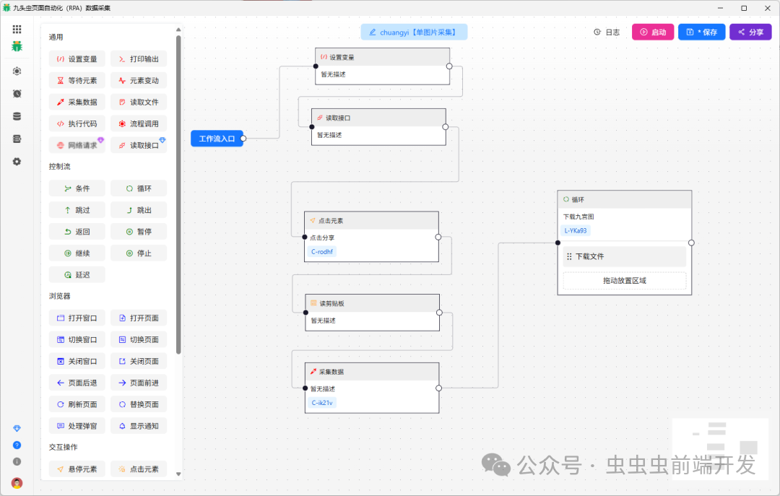Add the 条件 control-flow block
Screen dimensions: 780x496
pos(77,188)
